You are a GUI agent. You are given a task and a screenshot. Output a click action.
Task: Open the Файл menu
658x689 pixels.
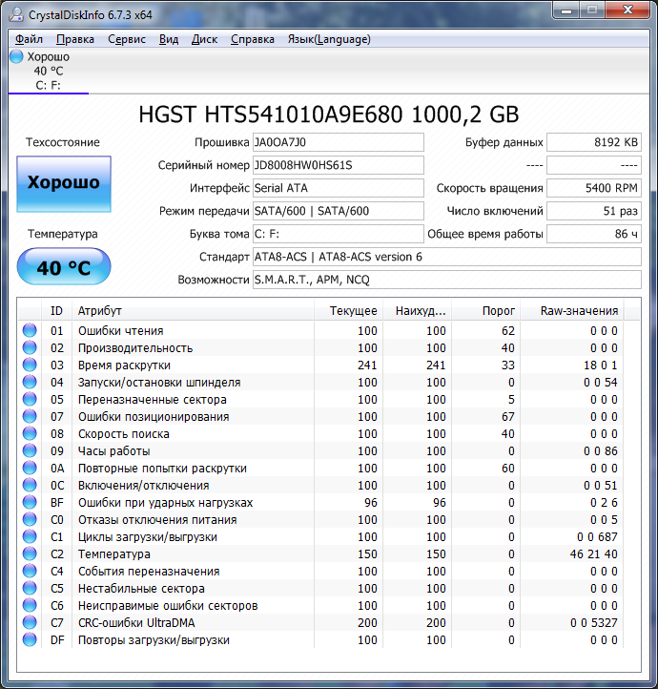29,39
